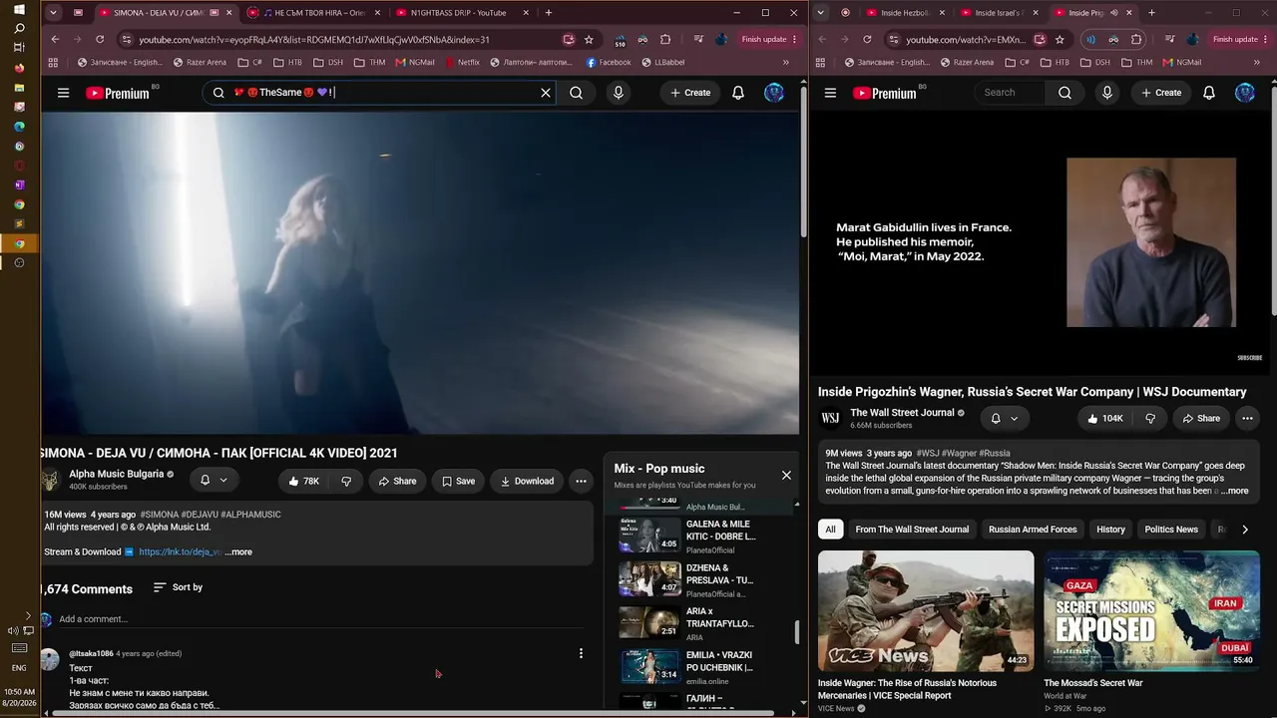Screen dimensions: 1277x718
Task: Open more actions for the Wagner documentary
Action: click(x=1247, y=419)
